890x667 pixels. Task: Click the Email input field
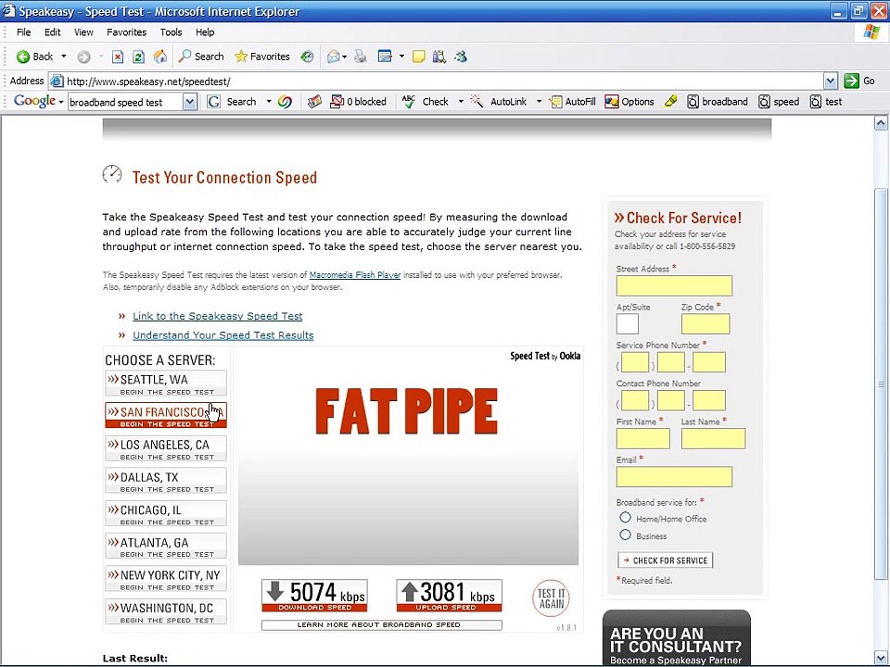(674, 476)
